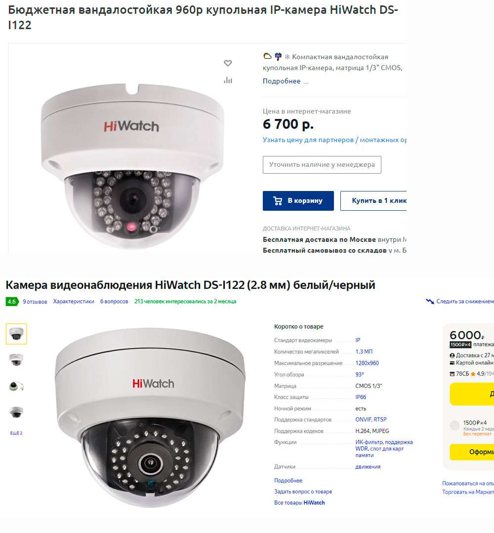Click Уточнить наличие у менеджера button
Image resolution: width=494 pixels, height=533 pixels.
tap(322, 165)
